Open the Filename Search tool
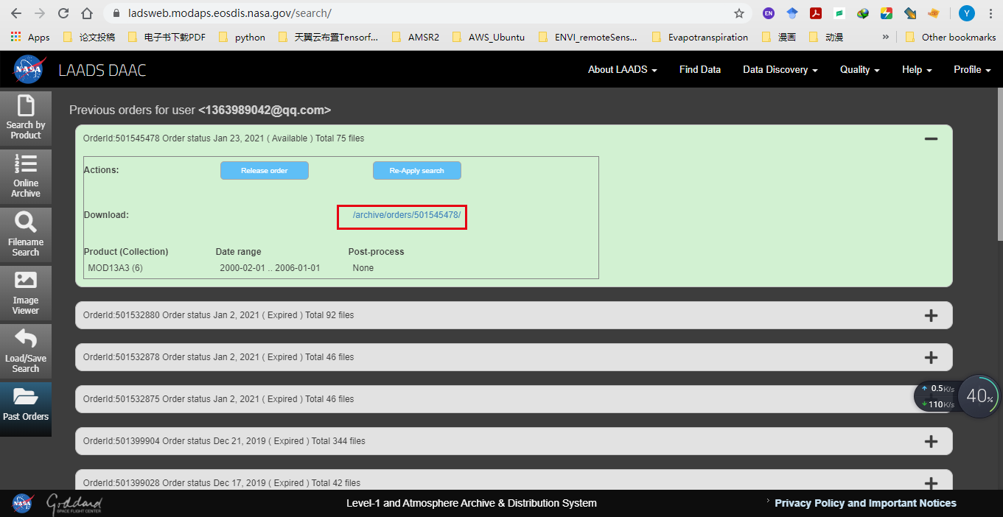 pos(26,234)
